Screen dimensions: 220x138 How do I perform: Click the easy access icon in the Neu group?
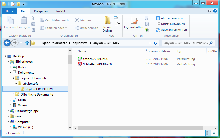[117, 24]
